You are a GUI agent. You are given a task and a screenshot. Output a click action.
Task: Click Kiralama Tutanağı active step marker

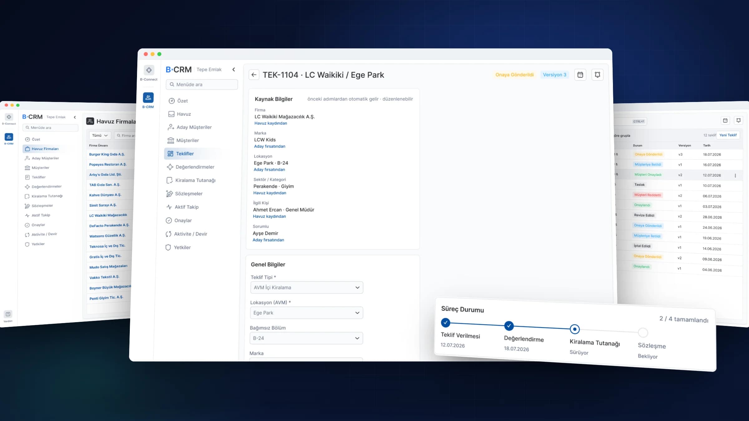click(575, 329)
